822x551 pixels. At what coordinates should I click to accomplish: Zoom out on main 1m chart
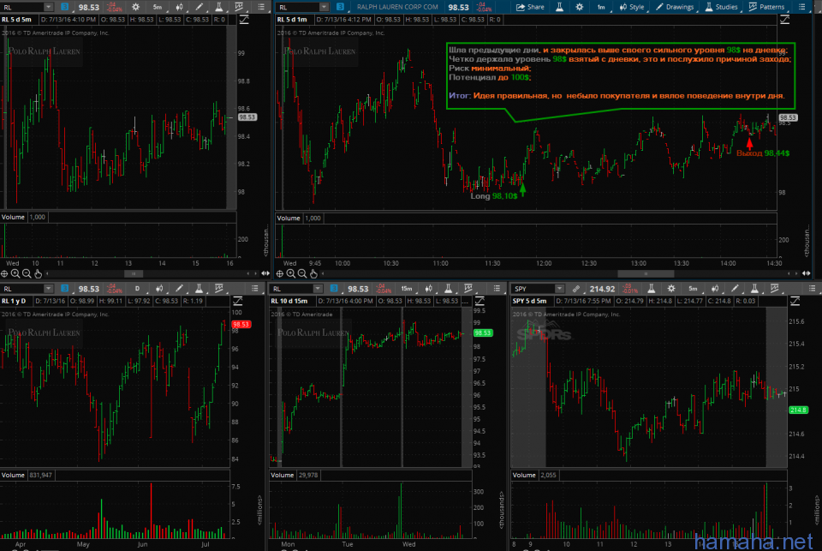click(x=302, y=273)
